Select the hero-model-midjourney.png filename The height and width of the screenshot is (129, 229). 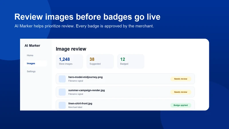click(85, 77)
